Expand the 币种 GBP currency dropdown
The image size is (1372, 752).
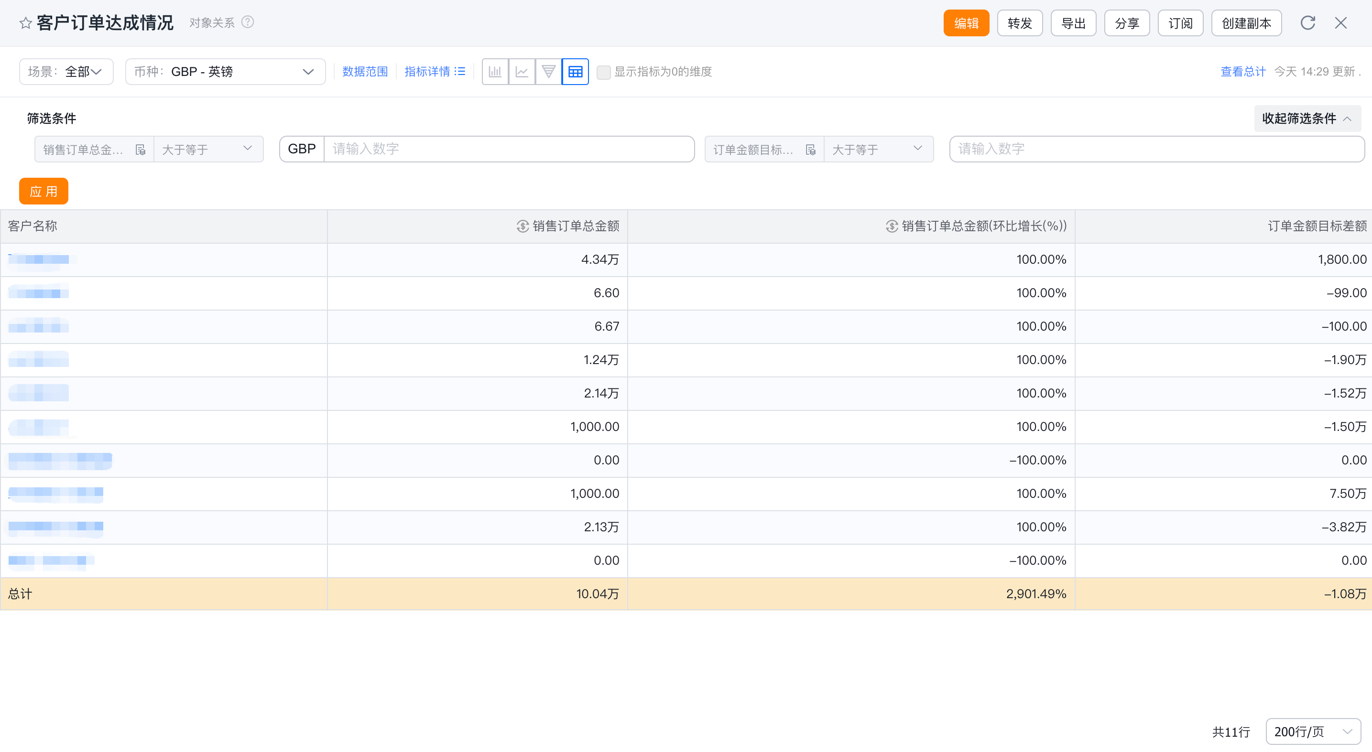click(x=225, y=72)
